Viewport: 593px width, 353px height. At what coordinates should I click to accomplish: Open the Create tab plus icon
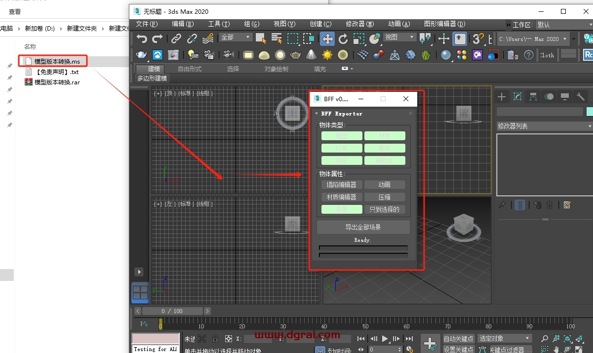[x=502, y=97]
